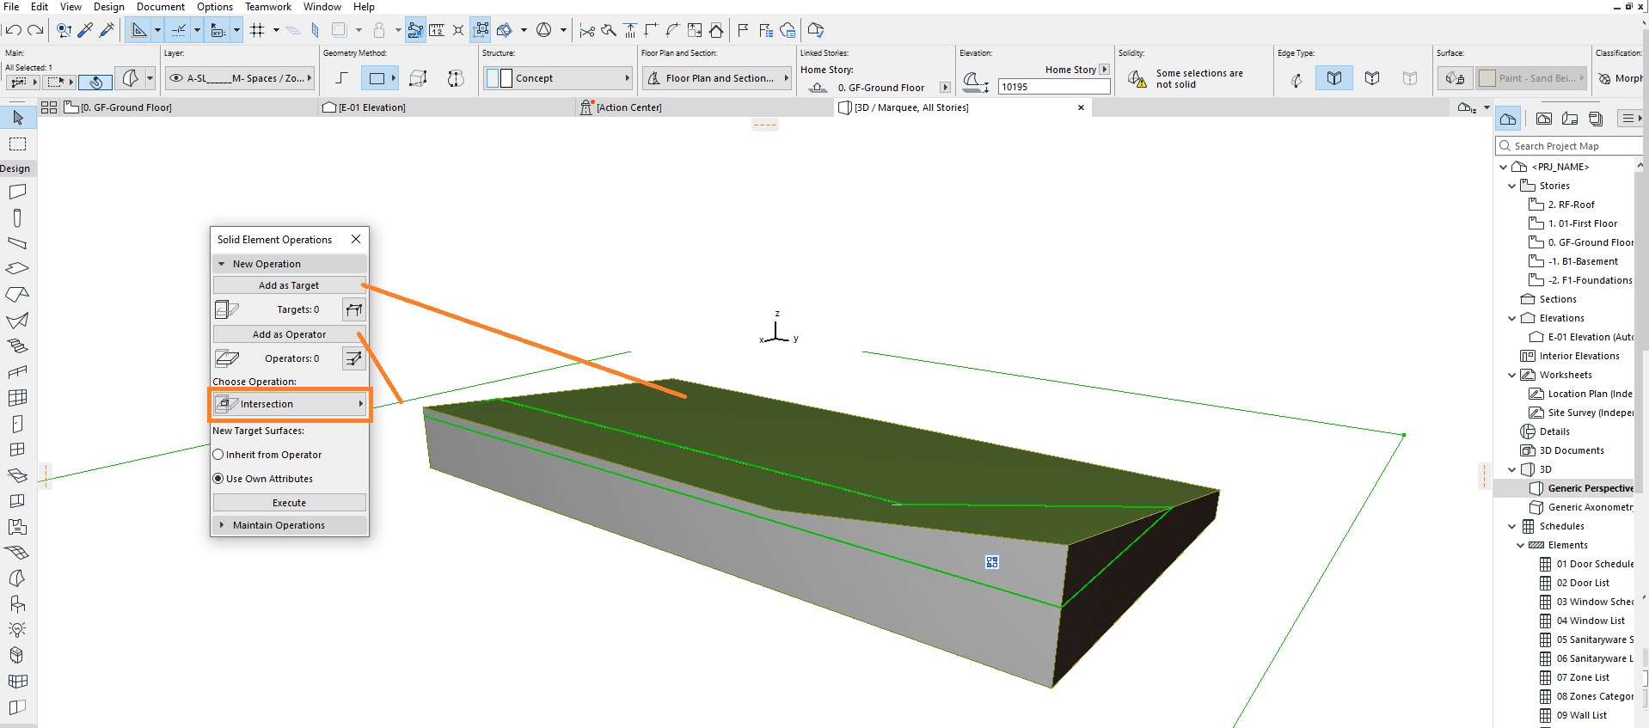The height and width of the screenshot is (728, 1649).
Task: Click the Redo arrow icon
Action: (35, 30)
